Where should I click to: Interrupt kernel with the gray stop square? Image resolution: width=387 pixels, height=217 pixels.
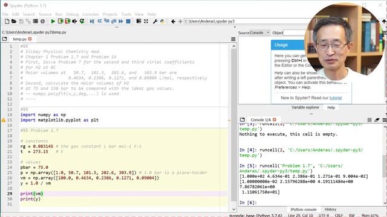[369, 120]
